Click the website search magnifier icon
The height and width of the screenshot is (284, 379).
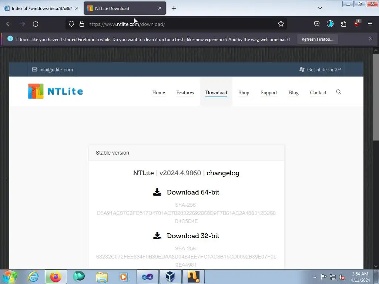[x=338, y=92]
